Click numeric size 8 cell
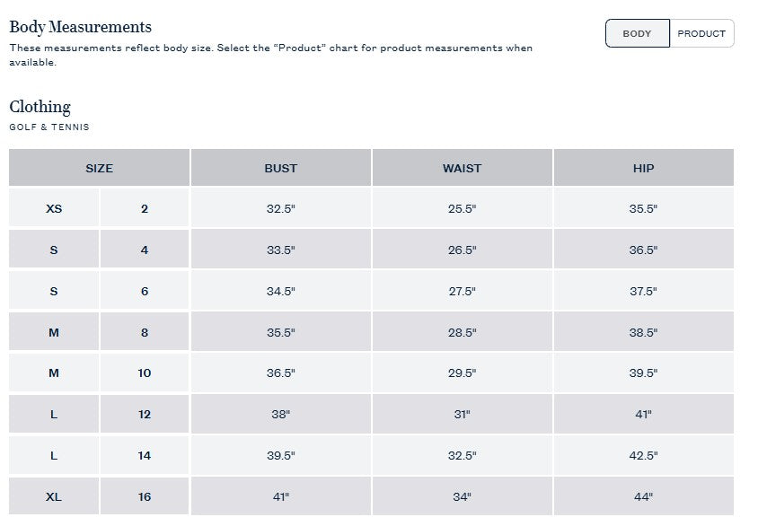Image resolution: width=758 pixels, height=526 pixels. point(145,332)
